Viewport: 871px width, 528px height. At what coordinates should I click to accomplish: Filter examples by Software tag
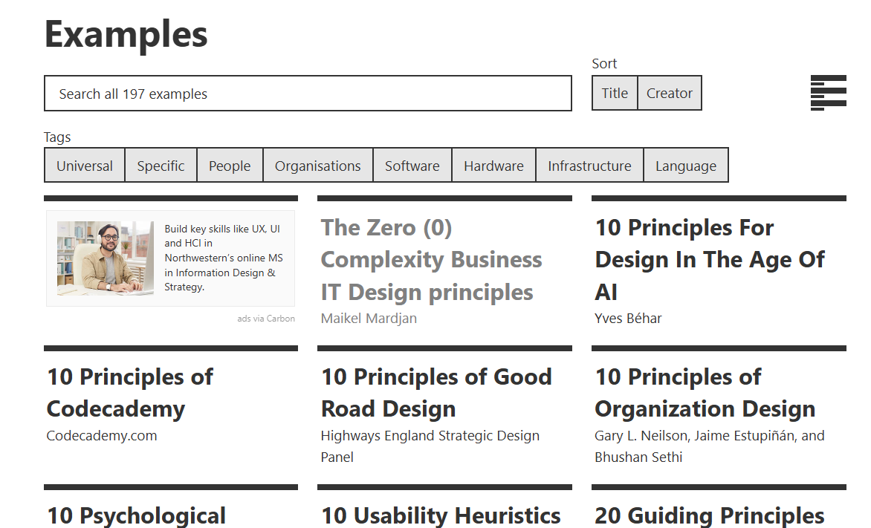point(412,166)
